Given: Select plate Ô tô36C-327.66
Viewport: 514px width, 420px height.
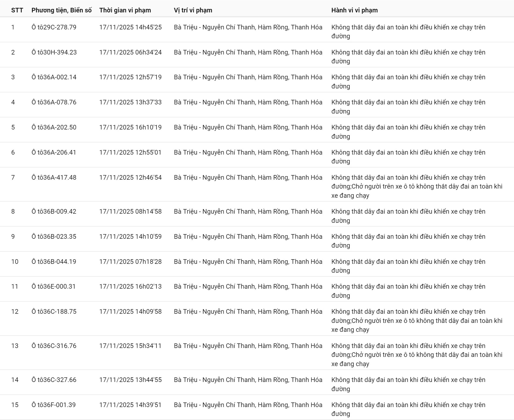Looking at the screenshot, I should (x=54, y=380).
